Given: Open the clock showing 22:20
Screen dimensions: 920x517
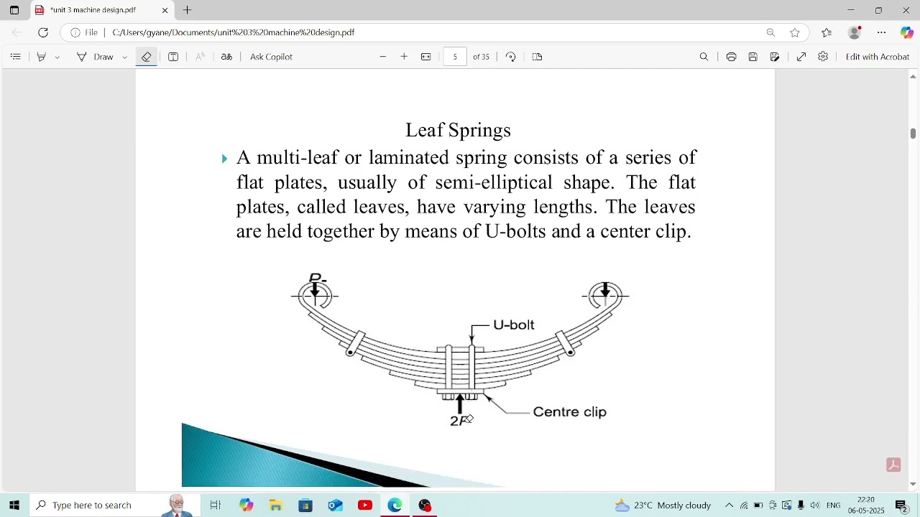Looking at the screenshot, I should [x=866, y=506].
